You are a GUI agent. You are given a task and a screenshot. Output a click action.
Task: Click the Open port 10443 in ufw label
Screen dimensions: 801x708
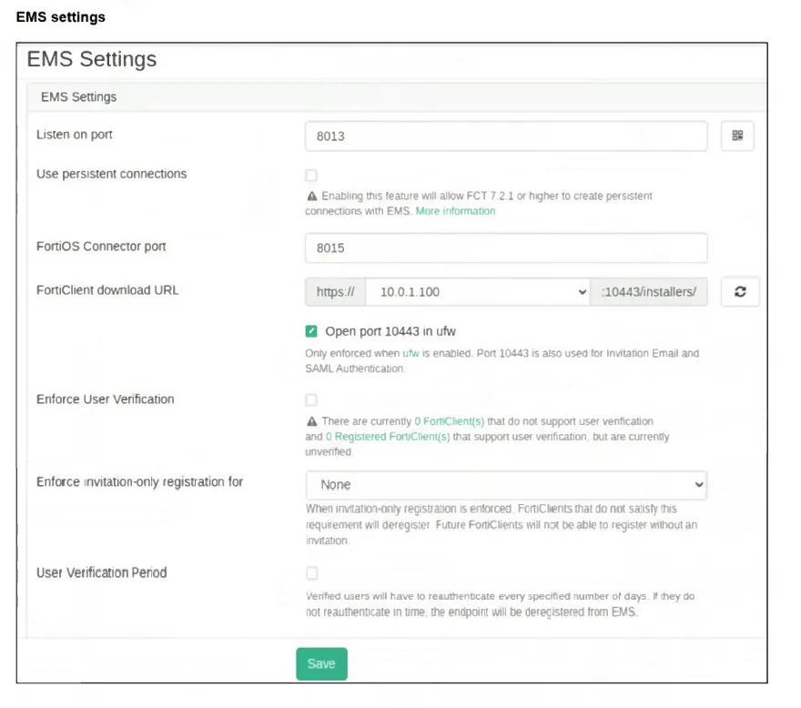point(390,331)
